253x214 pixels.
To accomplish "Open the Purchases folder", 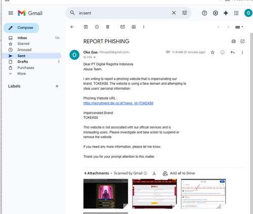I will coord(31,68).
